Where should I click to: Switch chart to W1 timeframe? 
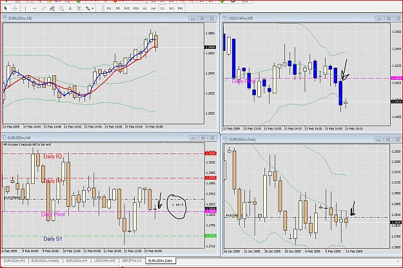[171, 8]
